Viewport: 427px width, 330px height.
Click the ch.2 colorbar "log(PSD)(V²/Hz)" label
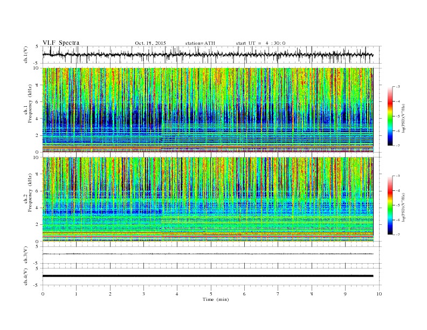(x=404, y=207)
